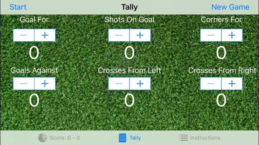Screen dimensions: 259x145
Task: Decrease the Goal For count
Action: coord(24,35)
